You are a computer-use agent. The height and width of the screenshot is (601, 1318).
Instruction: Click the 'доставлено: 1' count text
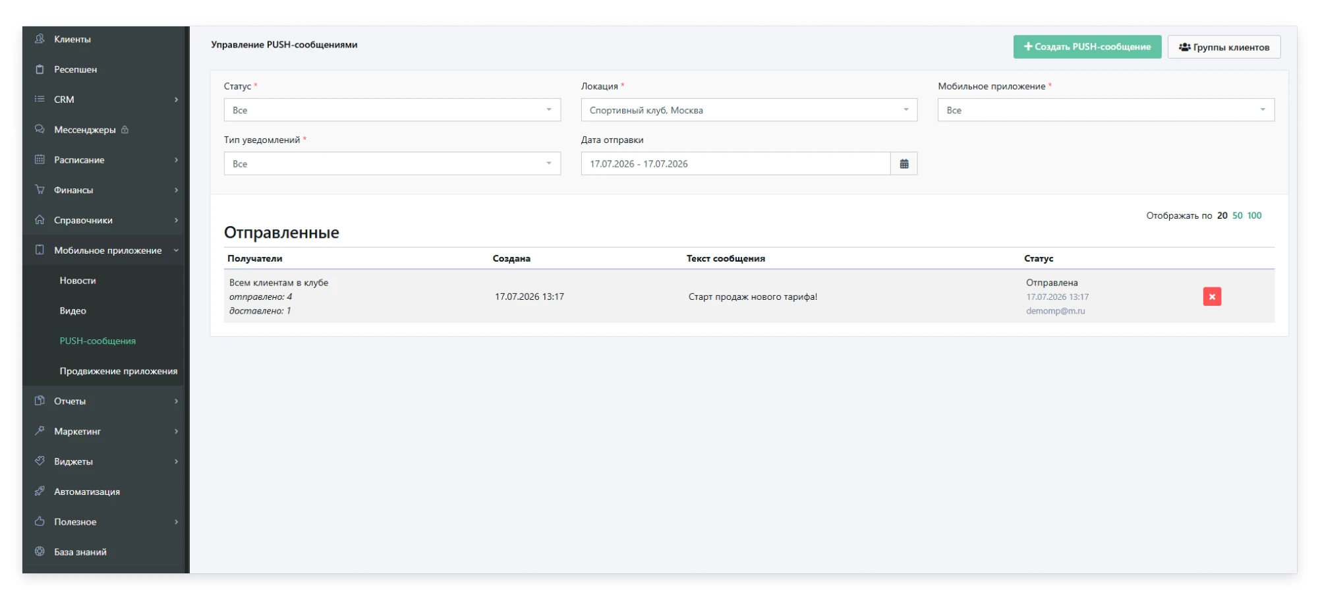pyautogui.click(x=260, y=311)
